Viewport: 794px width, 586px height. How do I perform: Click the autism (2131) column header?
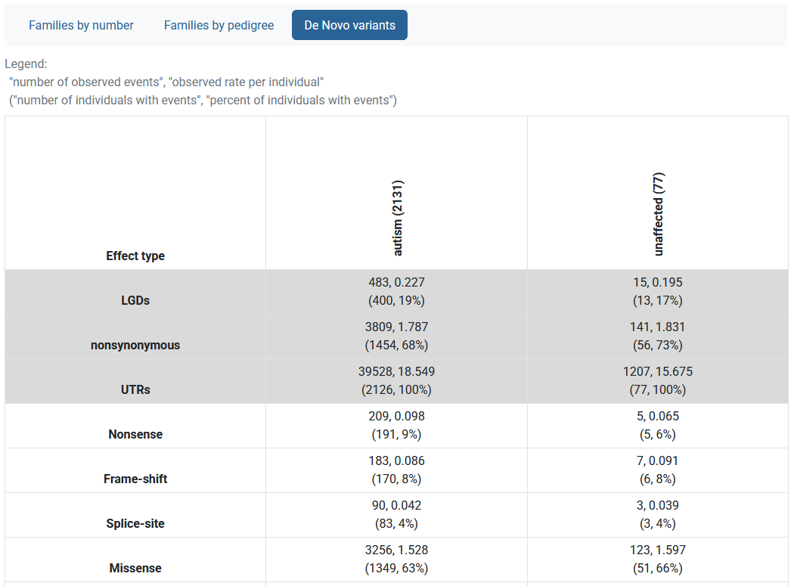click(398, 218)
